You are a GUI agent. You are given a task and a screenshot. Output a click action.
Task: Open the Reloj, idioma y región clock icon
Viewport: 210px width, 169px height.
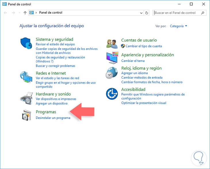click(x=111, y=73)
